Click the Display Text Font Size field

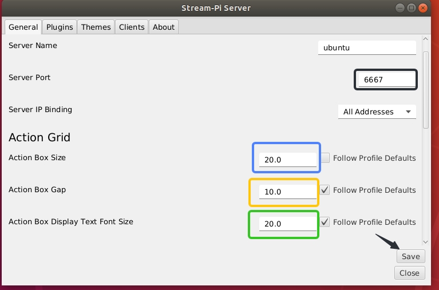[288, 224]
